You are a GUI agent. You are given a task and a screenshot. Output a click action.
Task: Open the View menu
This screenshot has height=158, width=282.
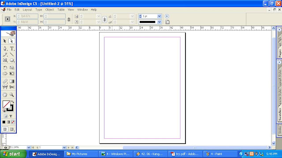[x=71, y=10]
